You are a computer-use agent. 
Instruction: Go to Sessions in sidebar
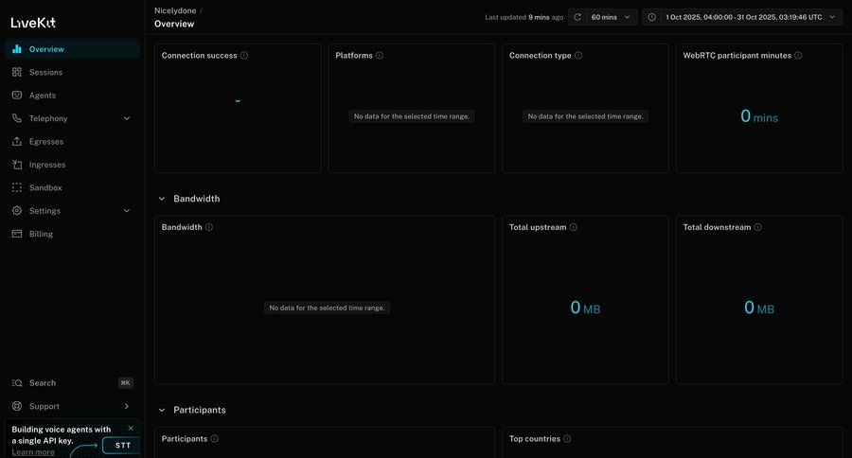tap(72, 72)
